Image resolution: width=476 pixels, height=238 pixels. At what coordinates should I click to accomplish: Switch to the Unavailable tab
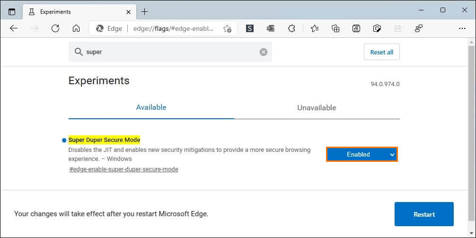click(x=317, y=108)
